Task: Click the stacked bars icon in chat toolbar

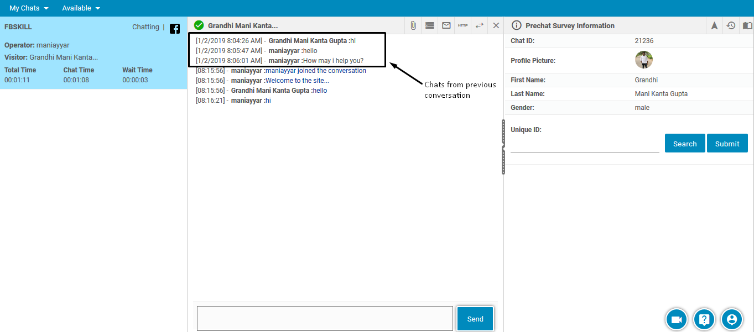Action: (x=429, y=25)
